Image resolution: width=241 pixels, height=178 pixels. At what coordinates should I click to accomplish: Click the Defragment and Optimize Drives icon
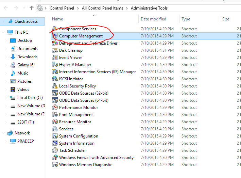(x=55, y=43)
